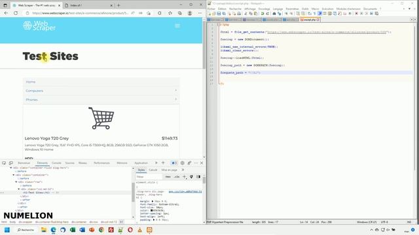Click Notepad++ print icon

click(239, 14)
